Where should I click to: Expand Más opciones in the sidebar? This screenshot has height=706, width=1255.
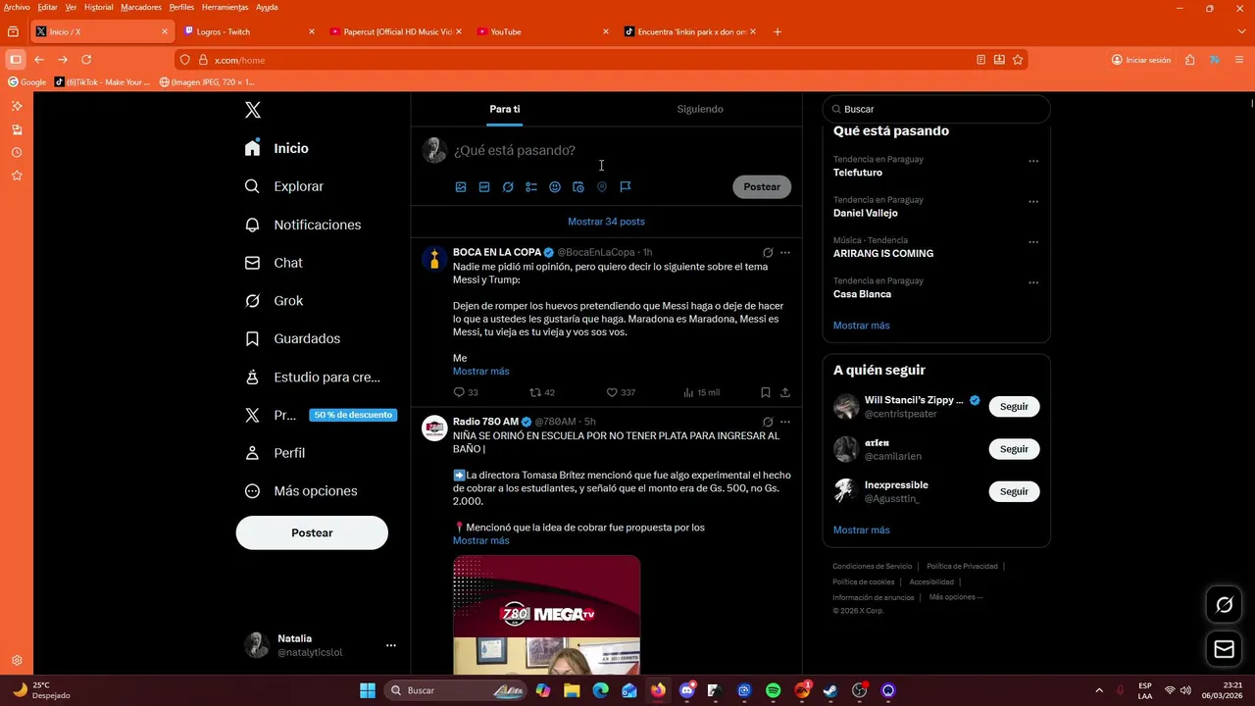tap(301, 491)
